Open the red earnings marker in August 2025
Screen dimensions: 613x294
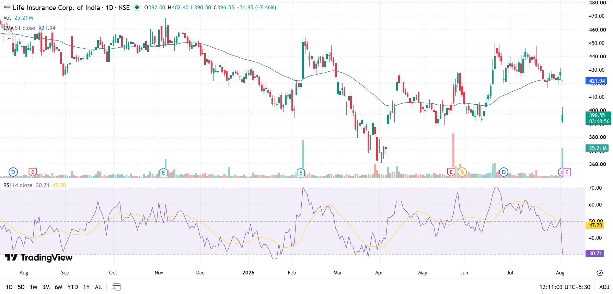(33, 172)
